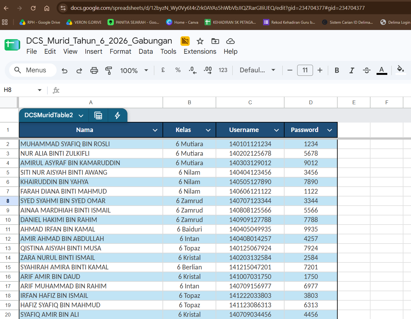
Task: Open the Menus search box
Action: [x=33, y=70]
